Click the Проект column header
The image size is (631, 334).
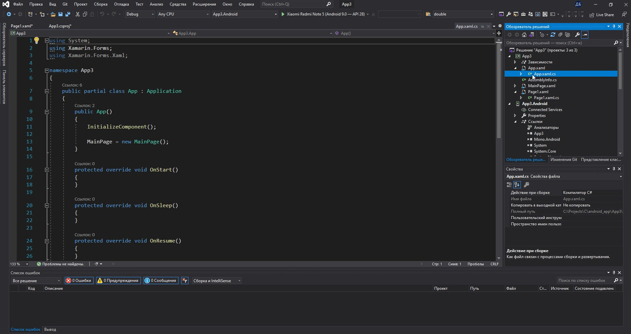(441, 288)
